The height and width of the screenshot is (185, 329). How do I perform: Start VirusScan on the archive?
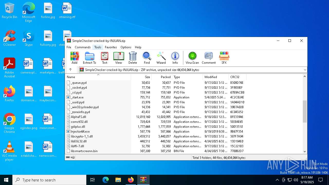(192, 58)
